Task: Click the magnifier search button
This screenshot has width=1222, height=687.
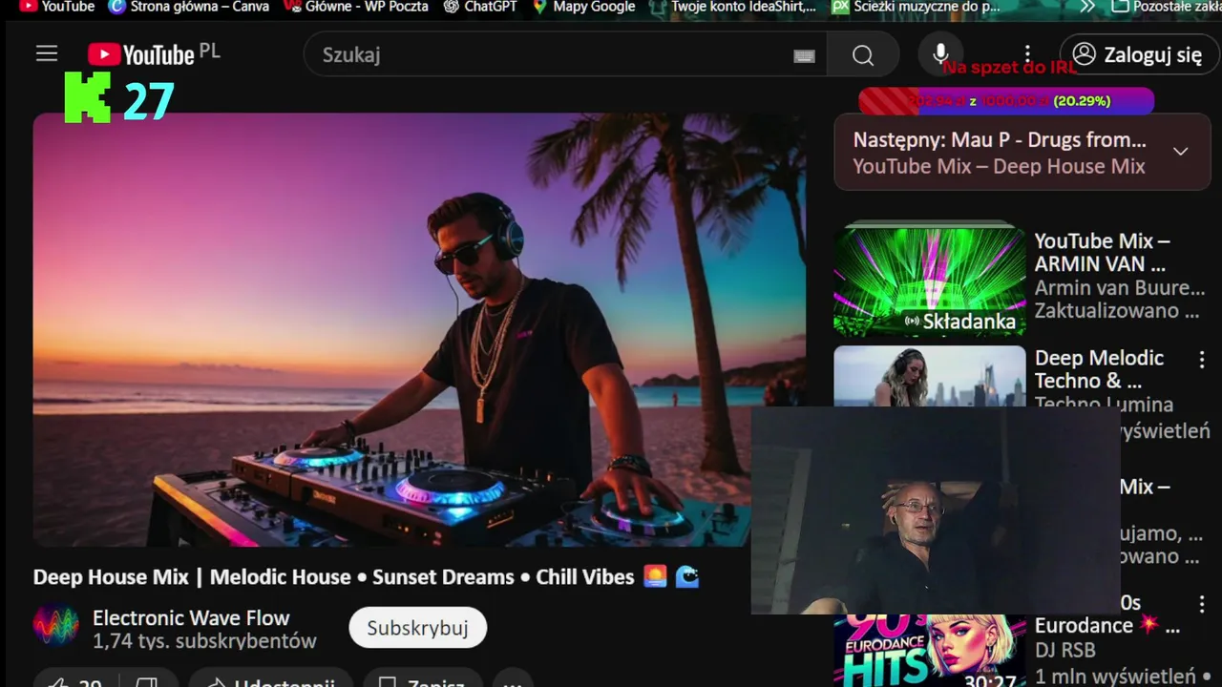Action: click(x=863, y=54)
